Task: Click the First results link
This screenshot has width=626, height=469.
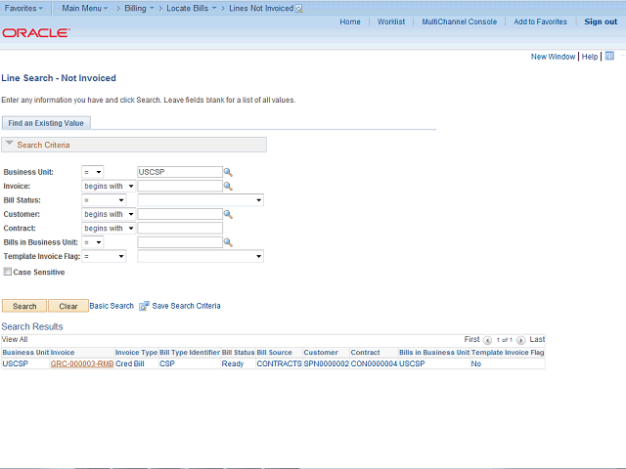Action: (471, 339)
